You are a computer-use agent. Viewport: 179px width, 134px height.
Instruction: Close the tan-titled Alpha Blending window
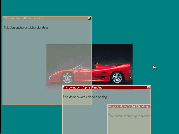pos(89,18)
